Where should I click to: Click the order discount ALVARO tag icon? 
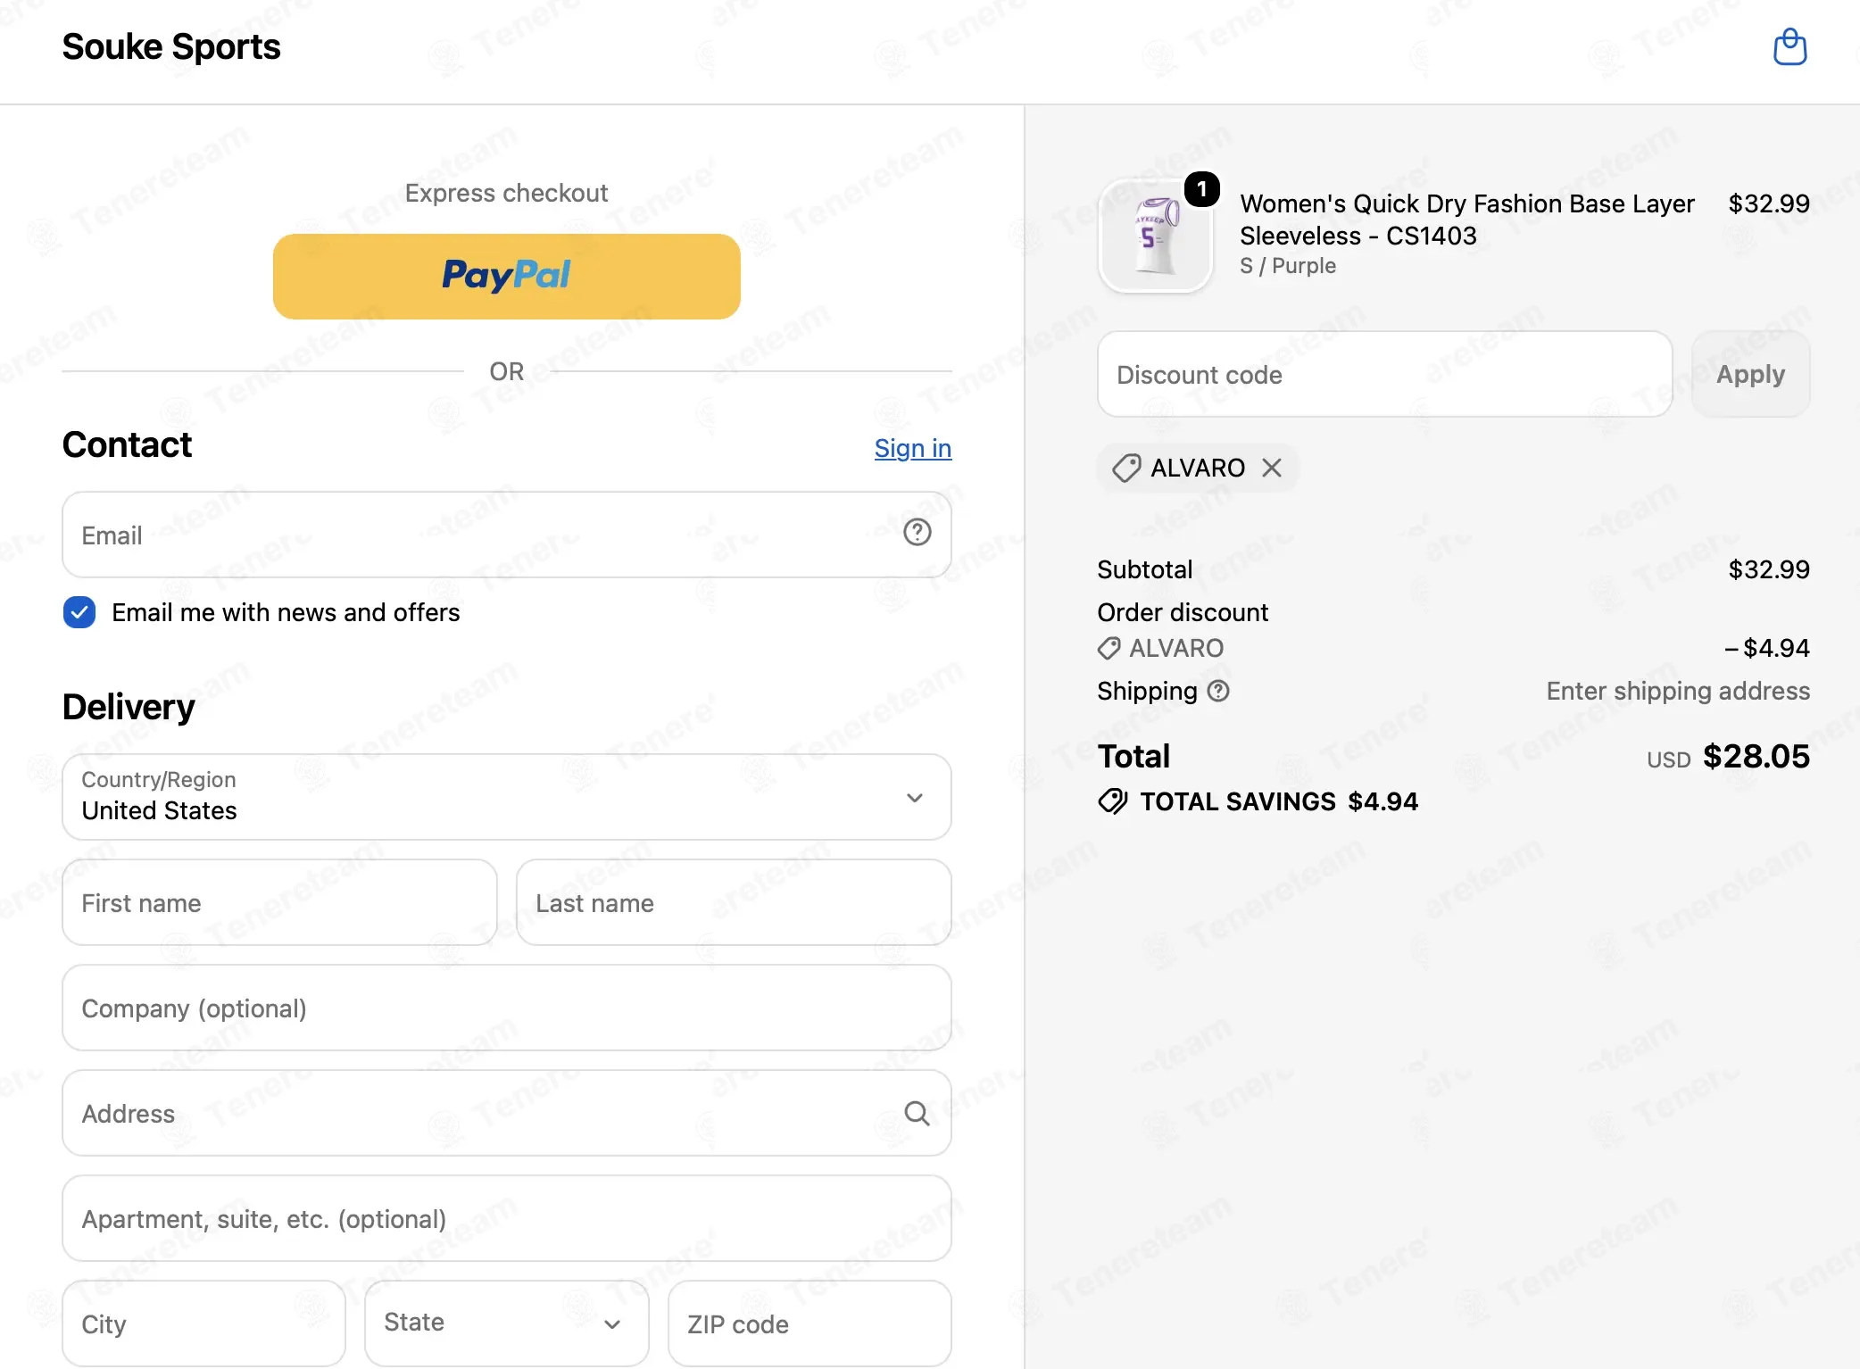pos(1109,648)
